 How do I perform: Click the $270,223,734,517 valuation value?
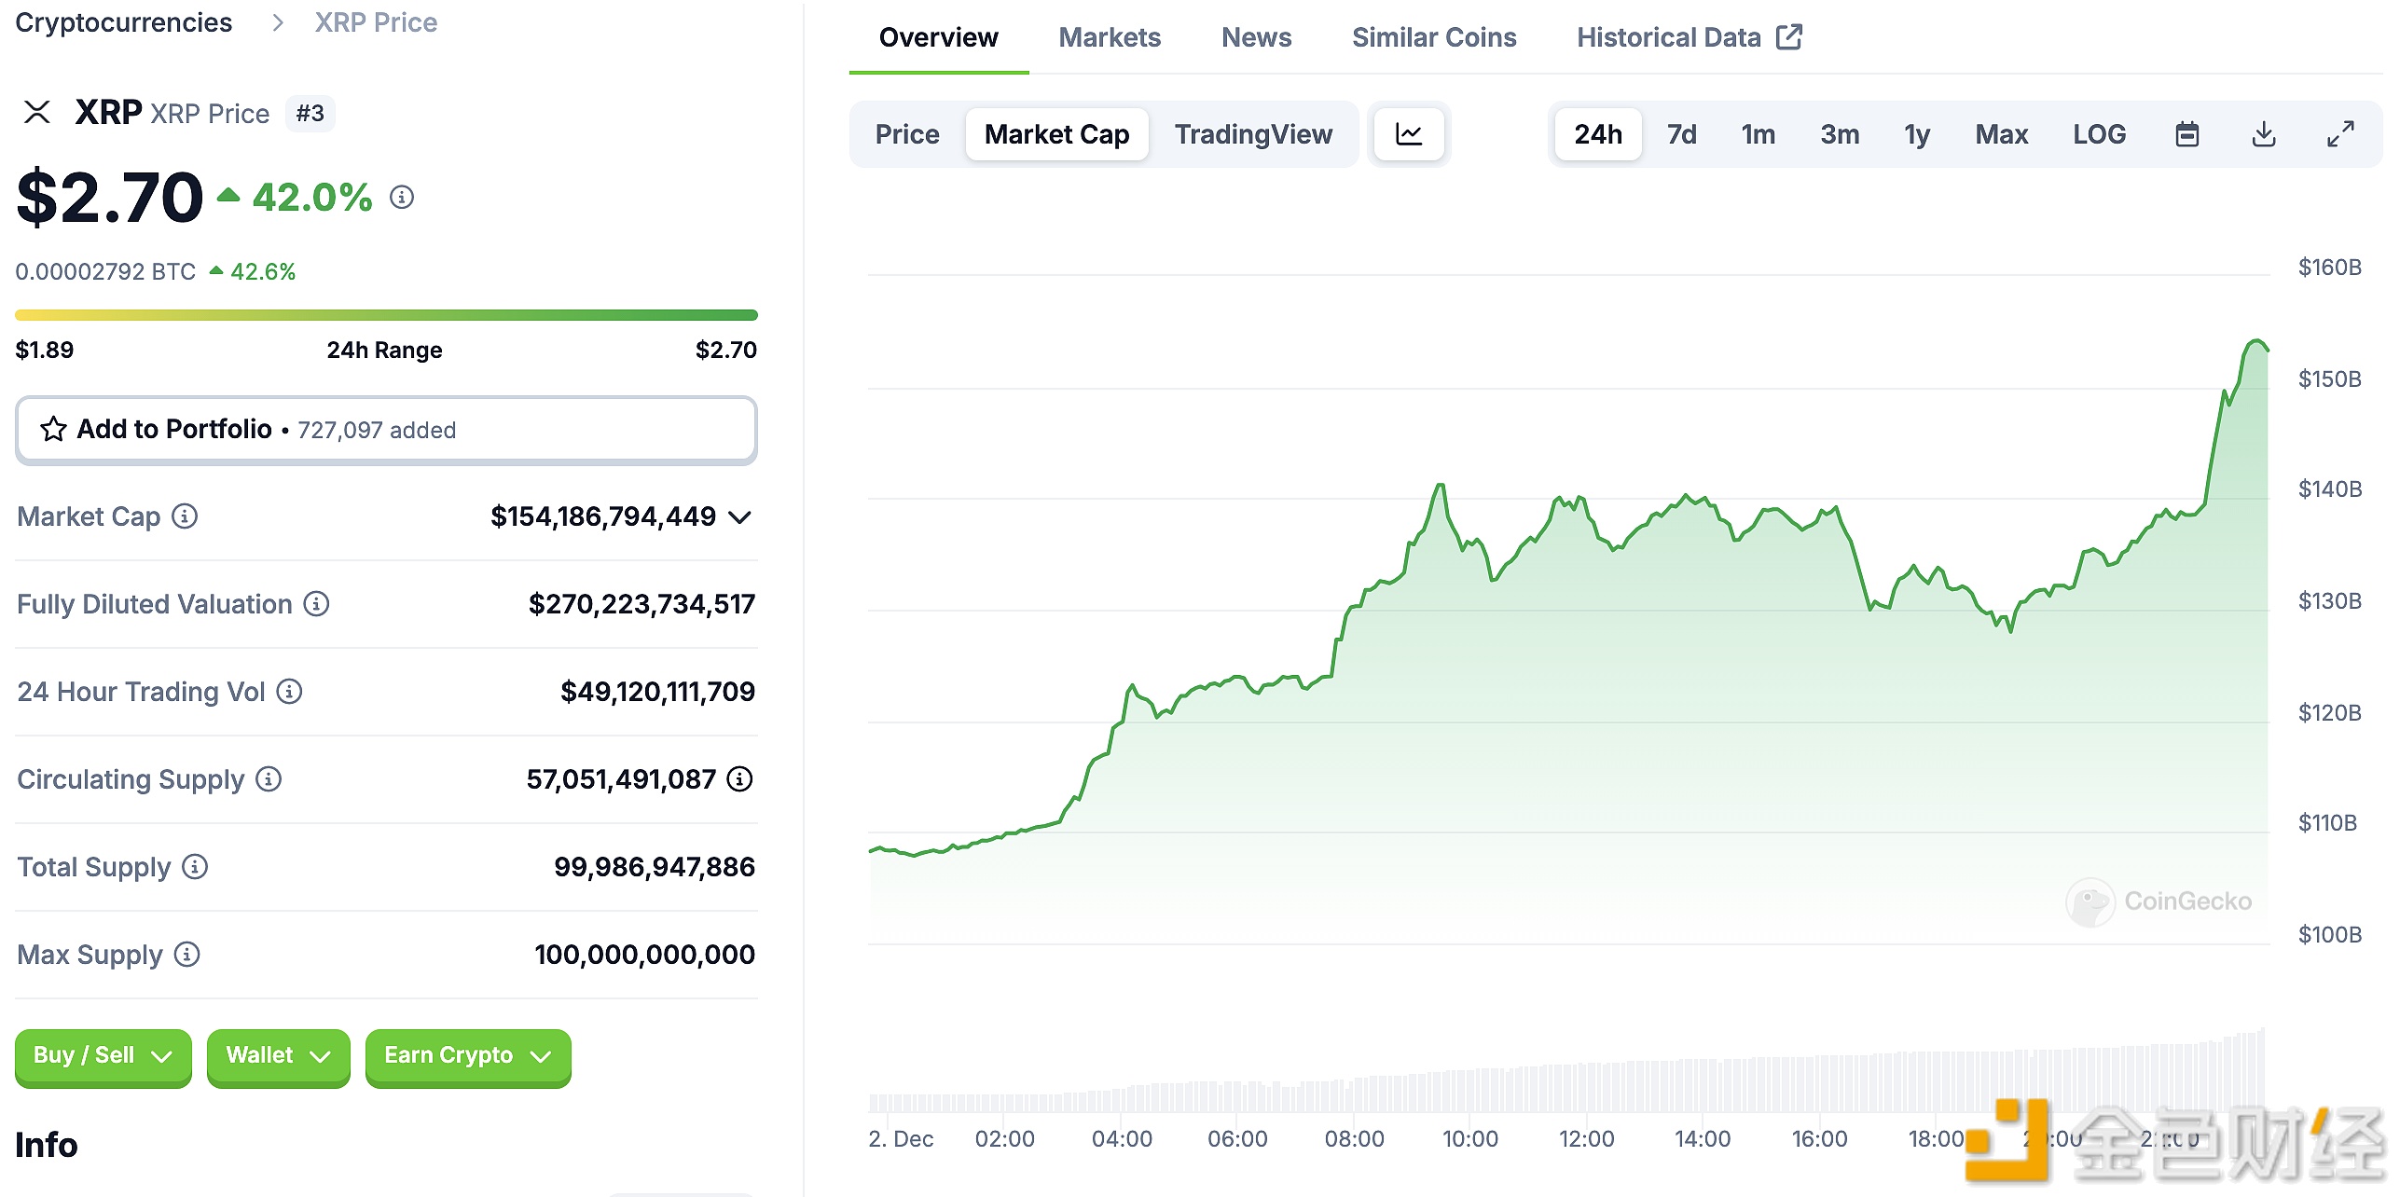tap(641, 604)
